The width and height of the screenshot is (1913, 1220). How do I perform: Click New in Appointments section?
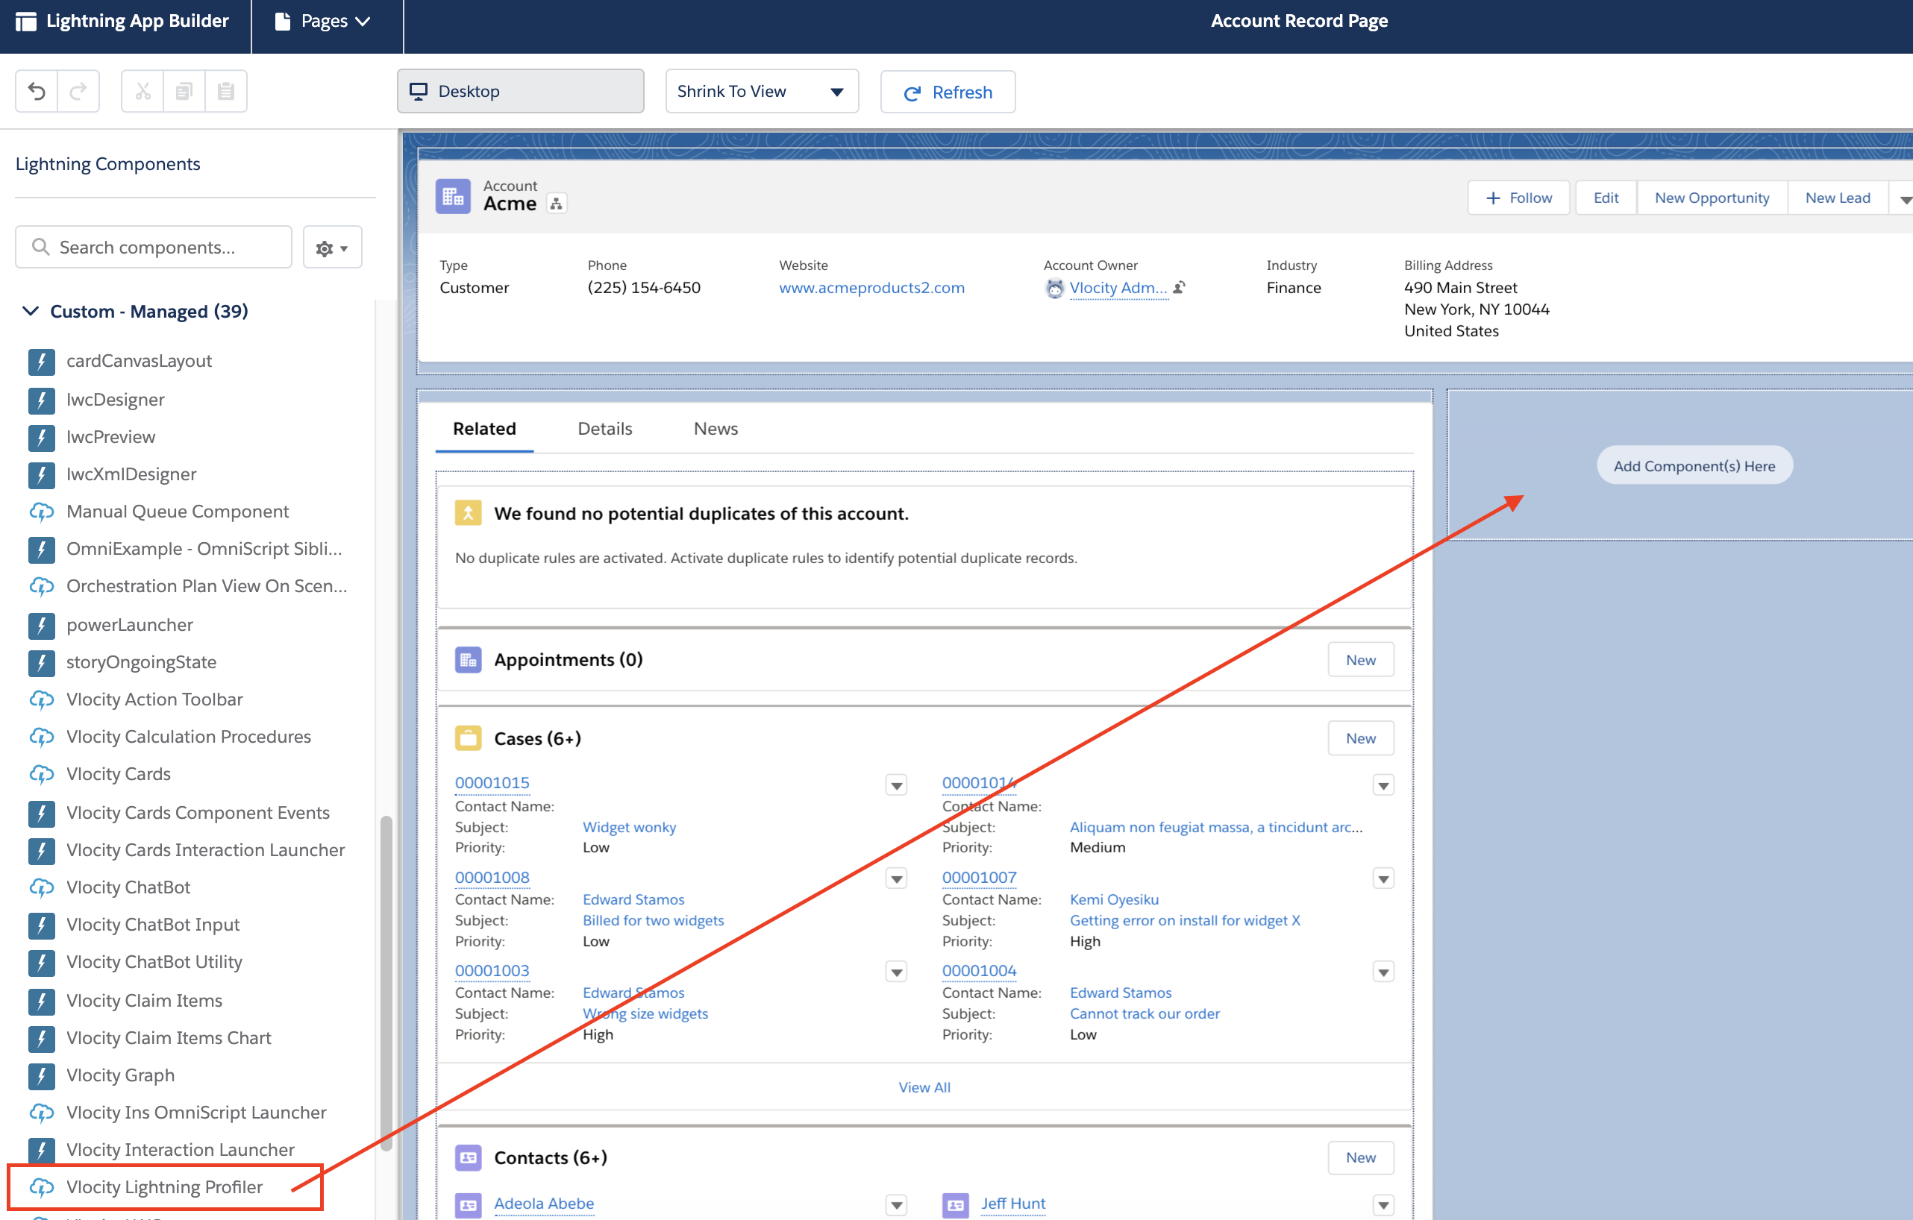pyautogui.click(x=1361, y=660)
